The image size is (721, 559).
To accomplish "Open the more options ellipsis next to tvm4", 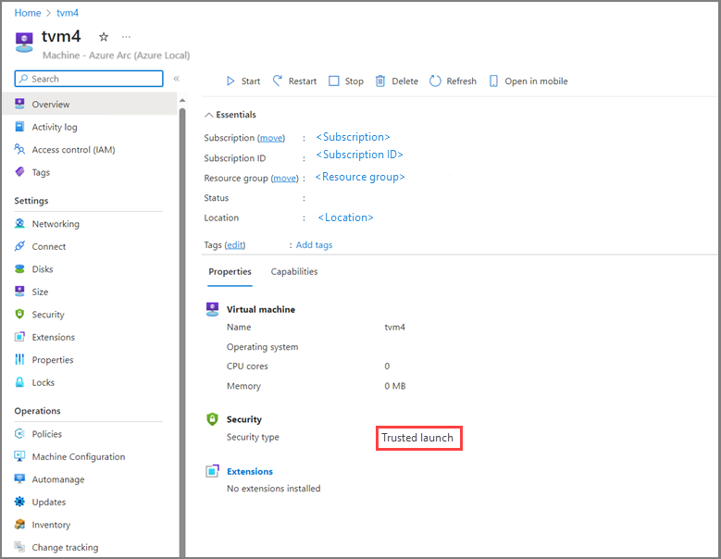I will click(x=126, y=37).
